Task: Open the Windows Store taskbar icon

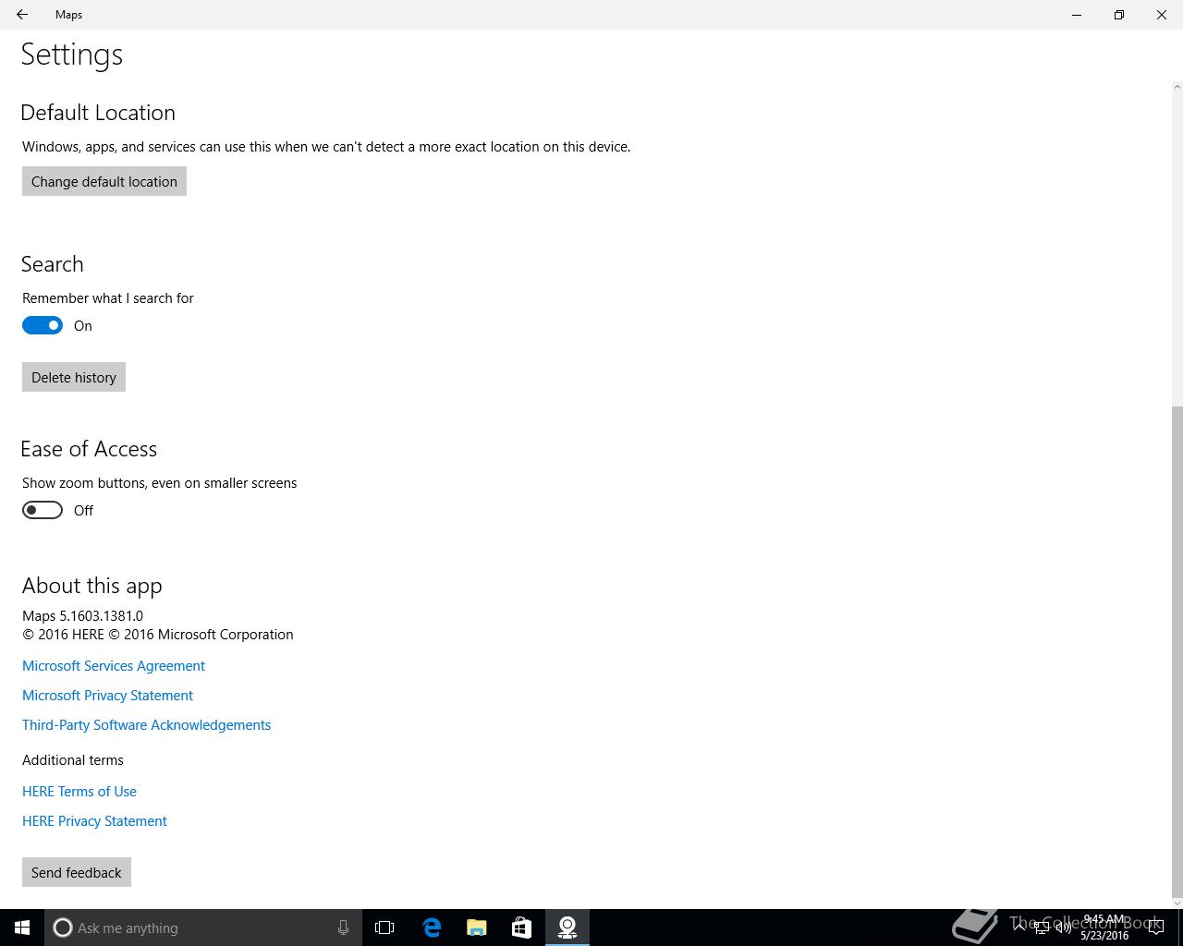Action: (521, 928)
